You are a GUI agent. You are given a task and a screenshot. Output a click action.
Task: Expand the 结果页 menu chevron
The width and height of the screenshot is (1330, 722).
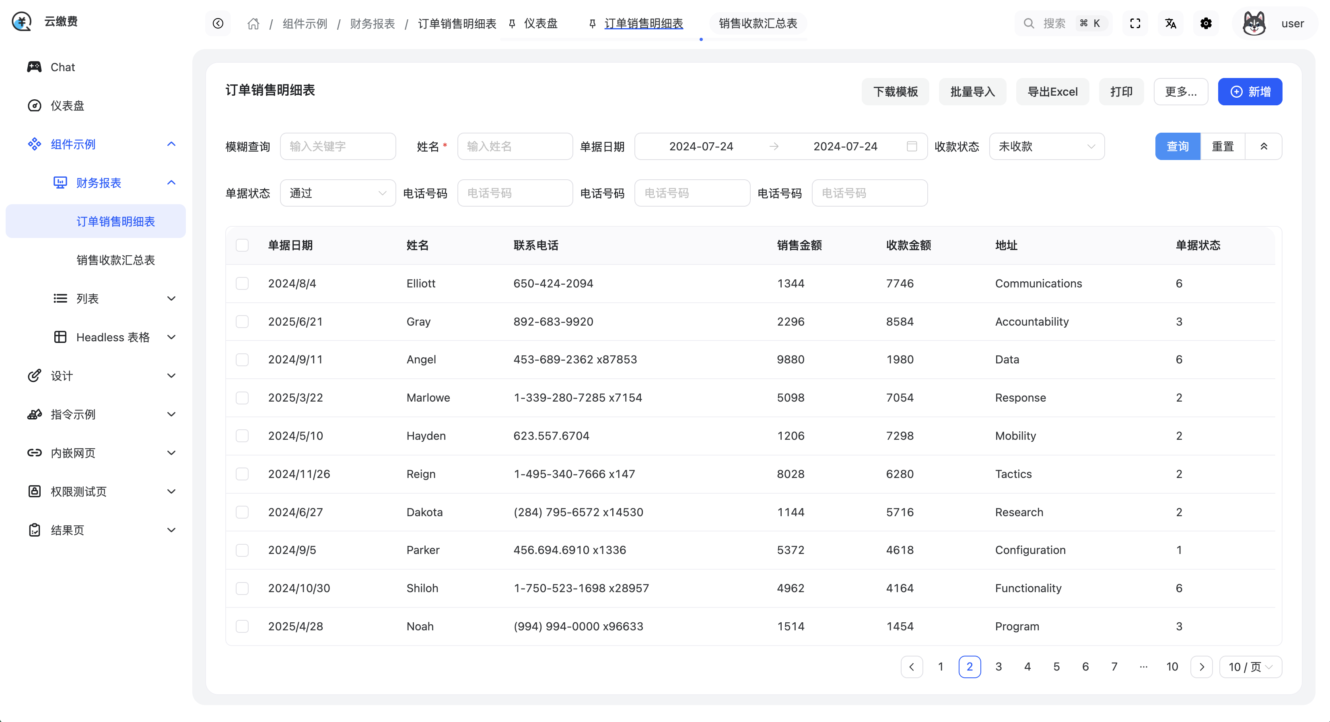tap(171, 530)
